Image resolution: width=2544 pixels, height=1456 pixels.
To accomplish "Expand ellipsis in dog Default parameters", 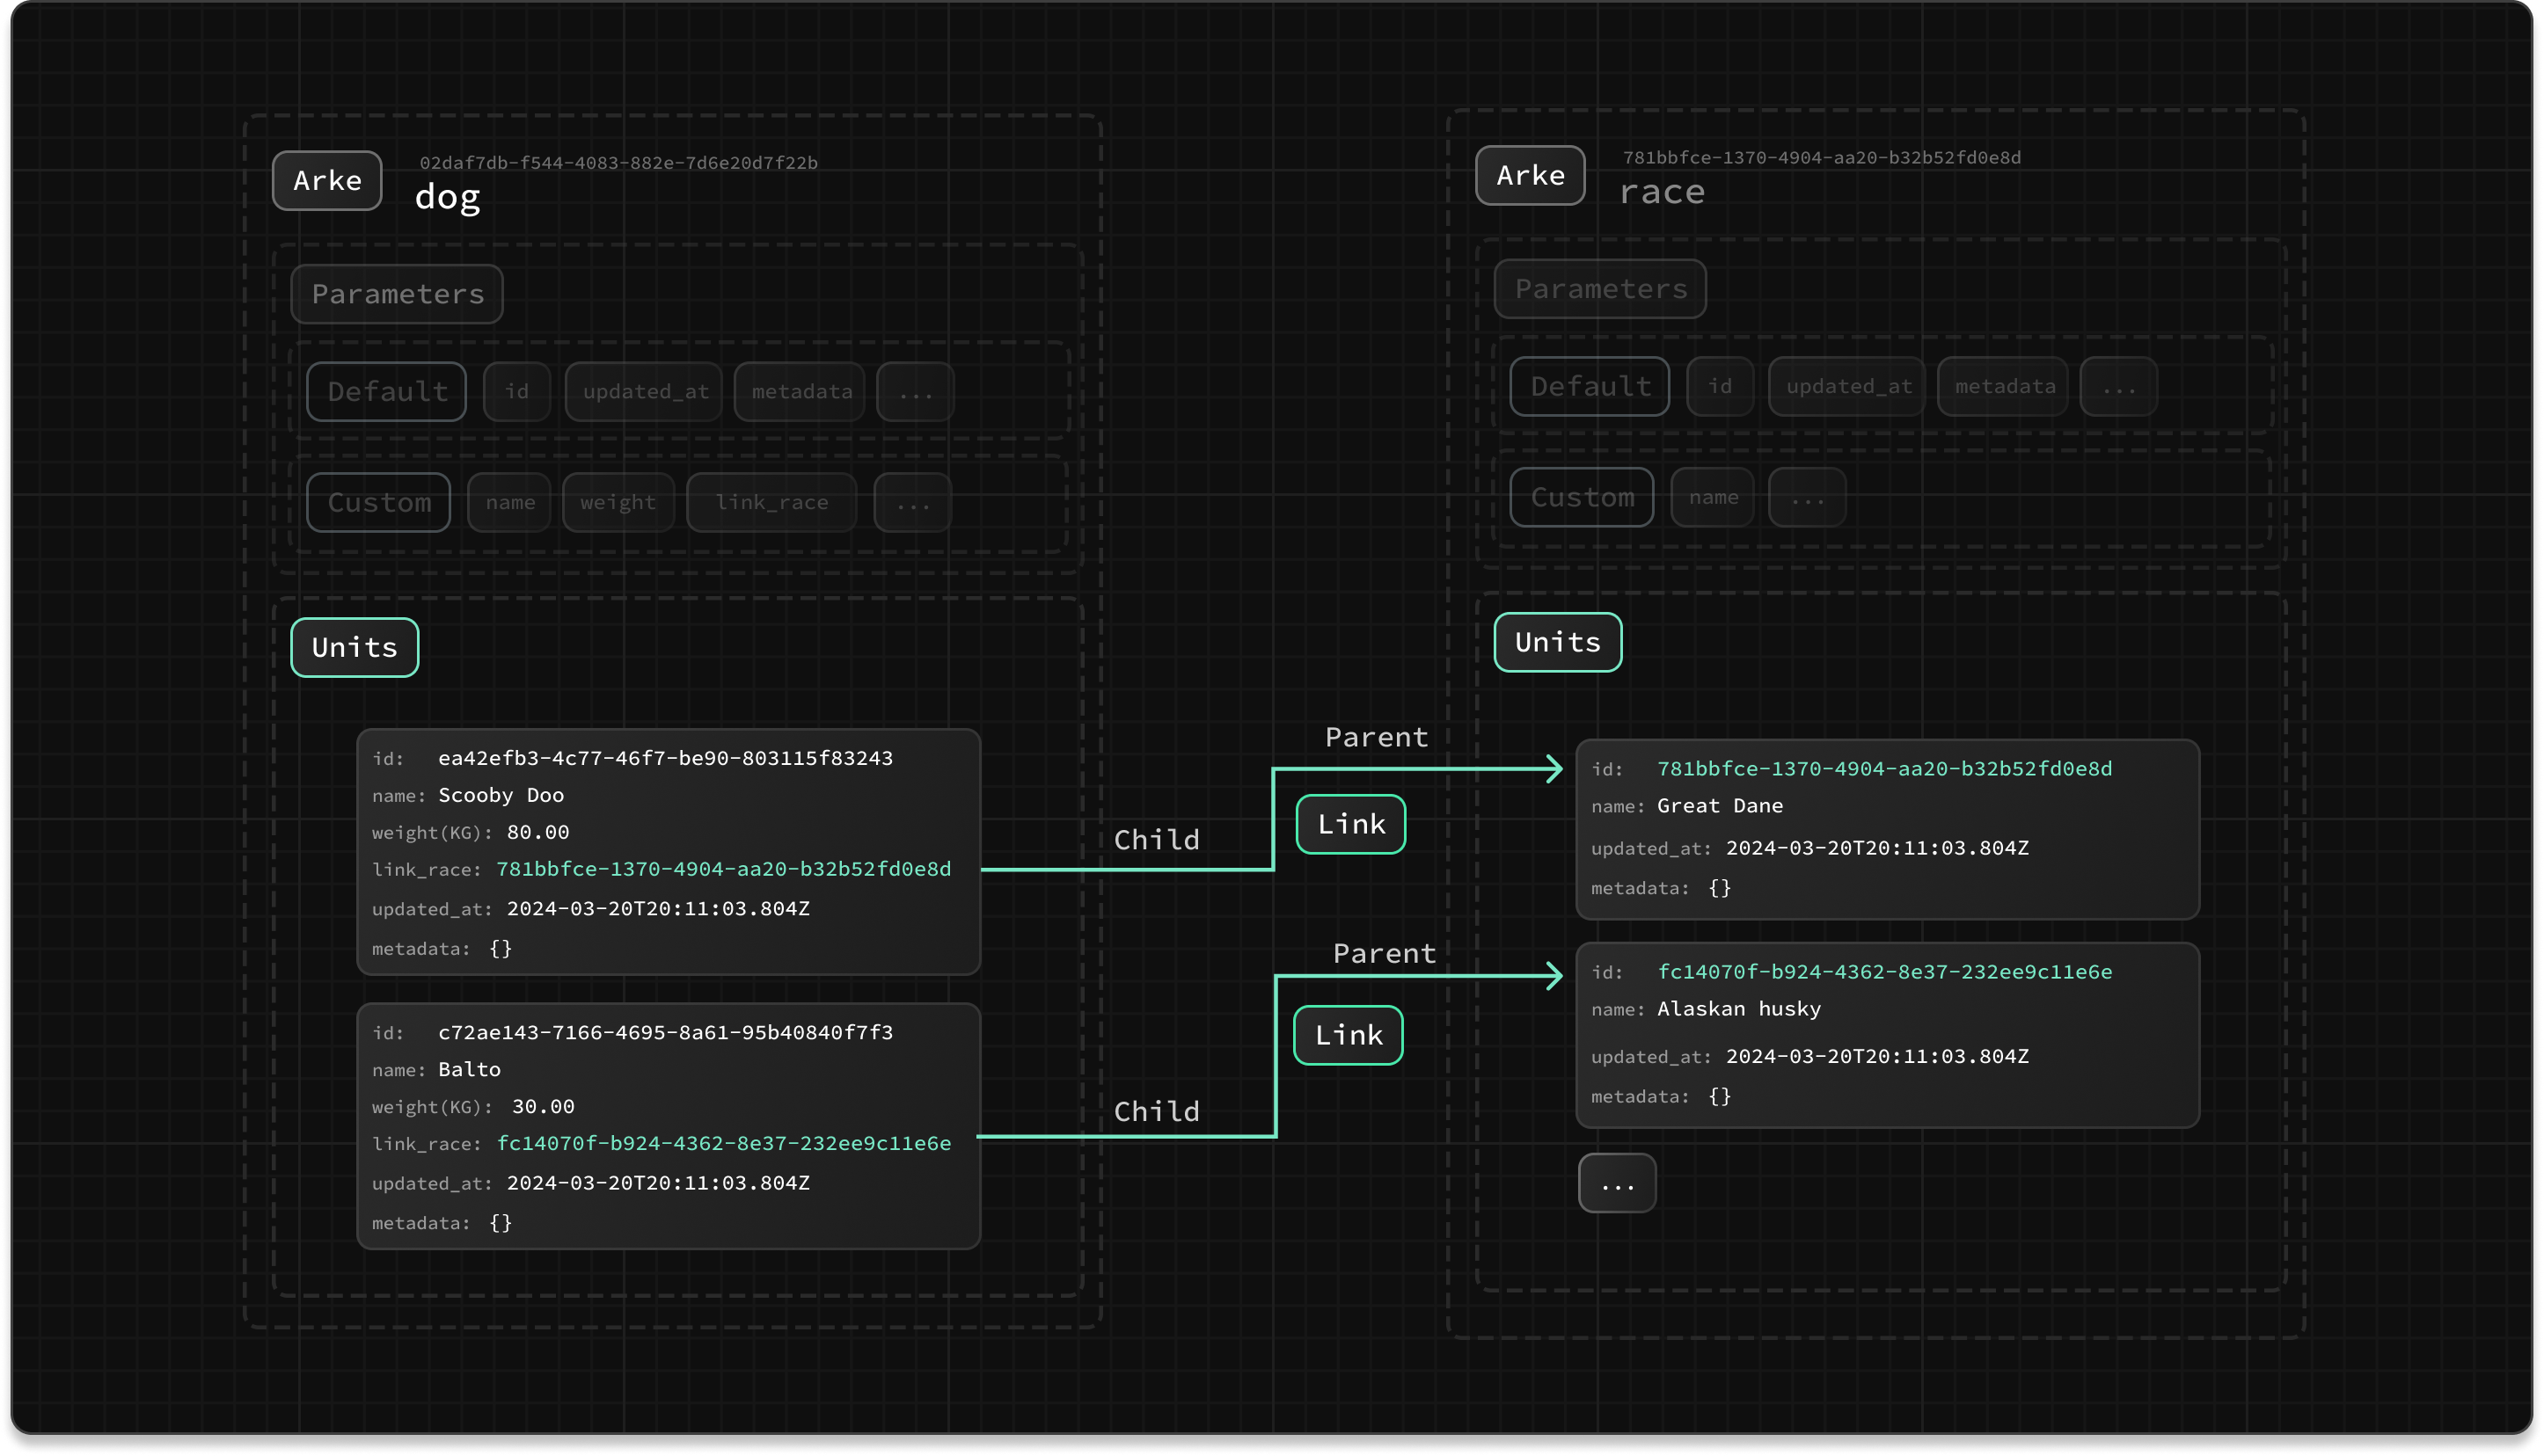I will 914,392.
